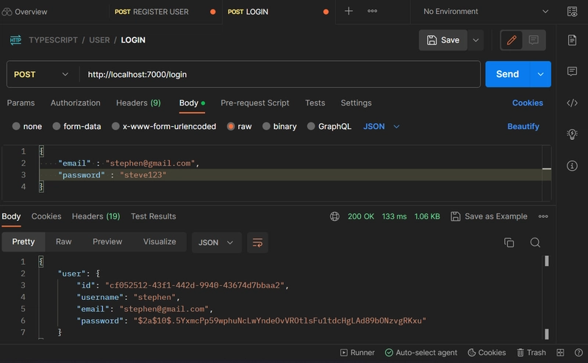The image size is (588, 363).
Task: Open request info icon in sidebar
Action: [573, 166]
